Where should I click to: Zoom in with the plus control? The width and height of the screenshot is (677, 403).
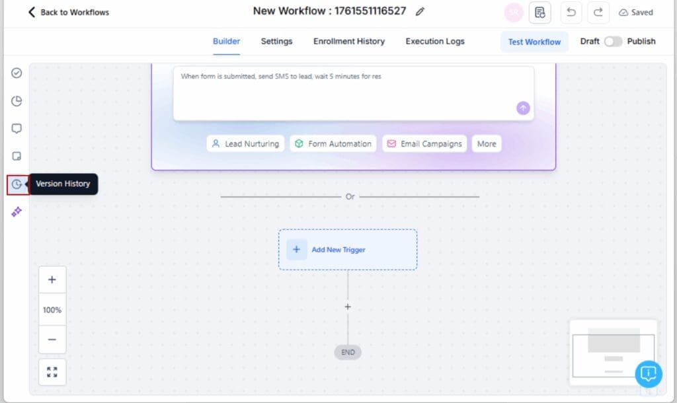(x=52, y=279)
